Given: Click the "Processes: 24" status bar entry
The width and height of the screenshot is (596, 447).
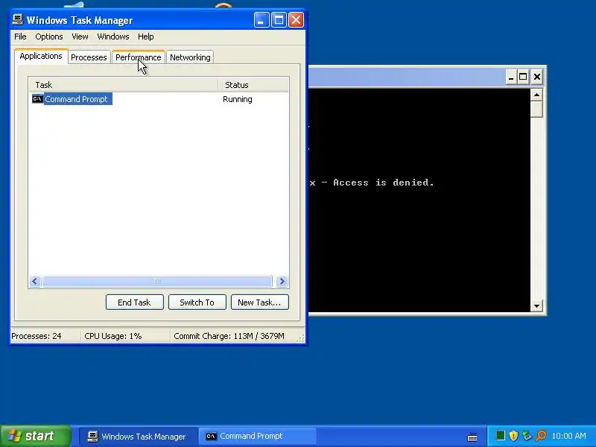Looking at the screenshot, I should 37,336.
